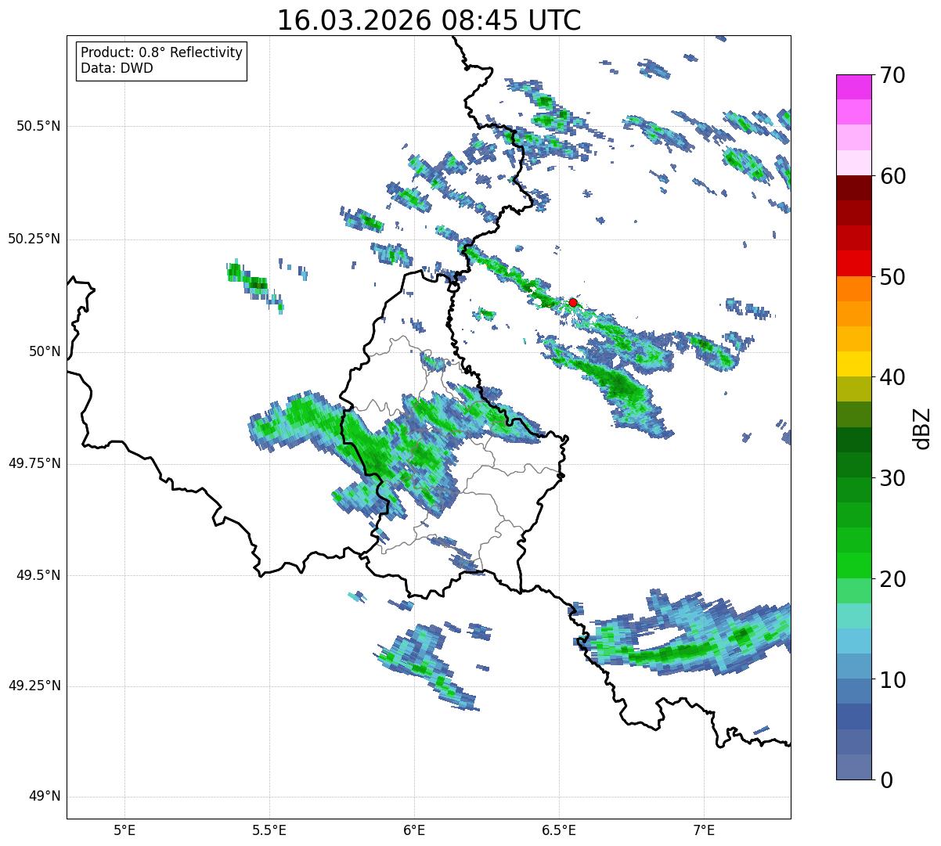Click the longitude label 5°E
Image resolution: width=941 pixels, height=846 pixels.
click(x=124, y=831)
